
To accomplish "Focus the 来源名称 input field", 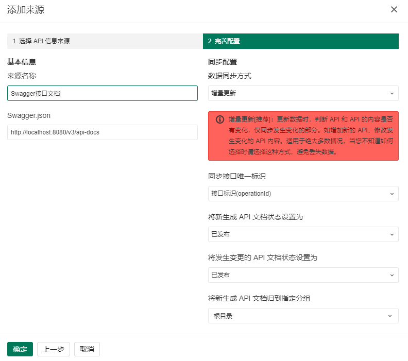I will coord(103,93).
